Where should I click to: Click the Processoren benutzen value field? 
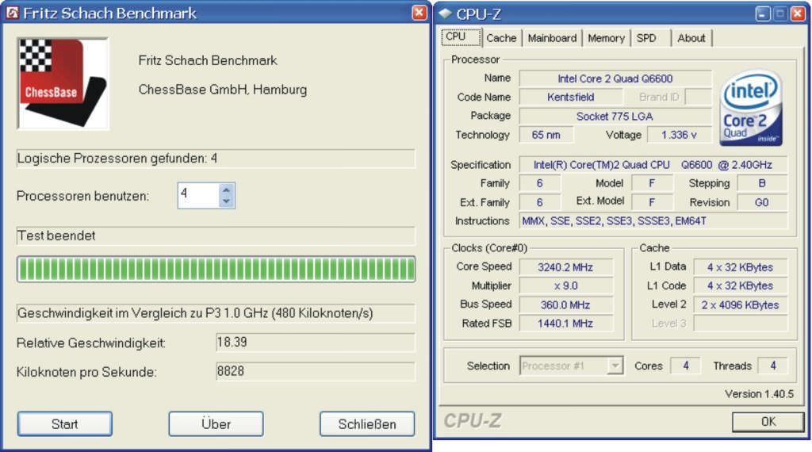(x=198, y=196)
